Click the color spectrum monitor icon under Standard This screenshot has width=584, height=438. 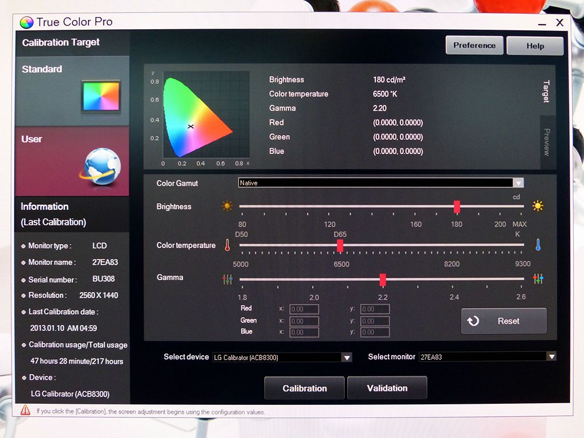point(102,96)
